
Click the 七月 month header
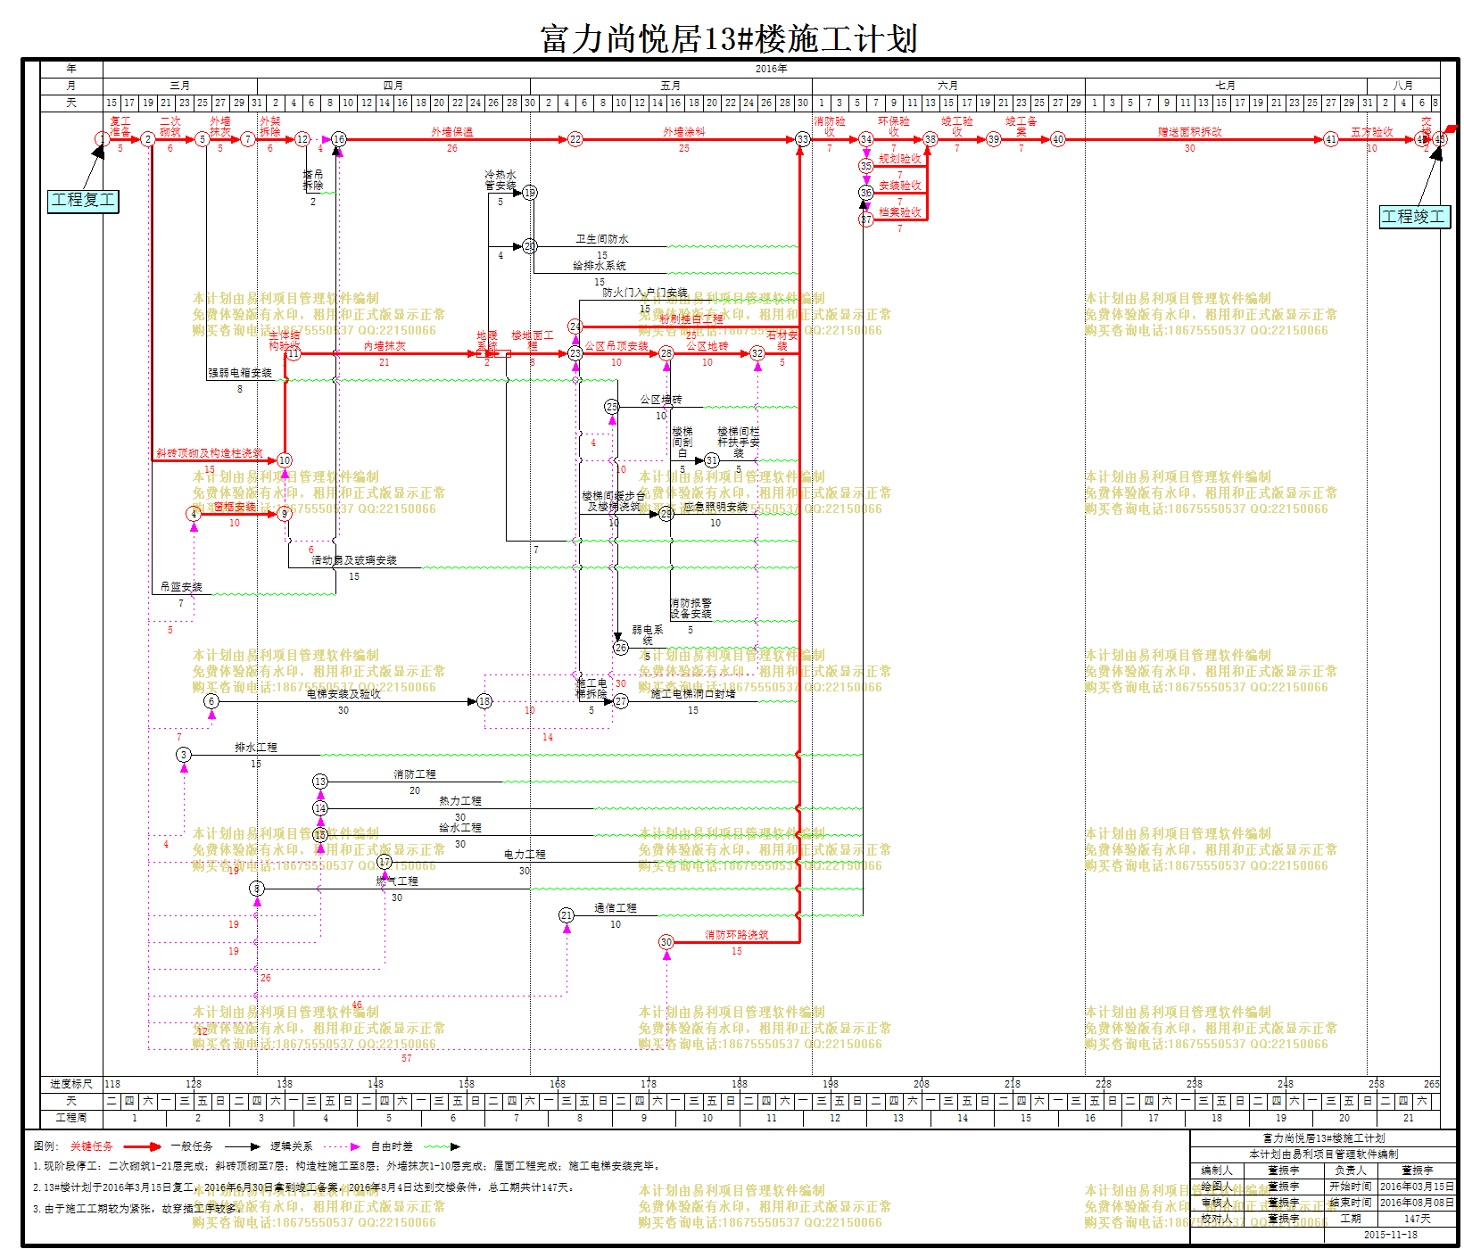coord(1225,86)
